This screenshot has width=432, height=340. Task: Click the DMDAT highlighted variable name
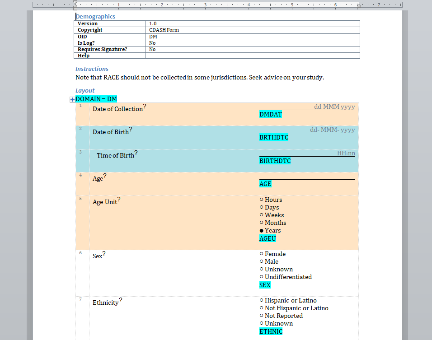[x=271, y=114]
